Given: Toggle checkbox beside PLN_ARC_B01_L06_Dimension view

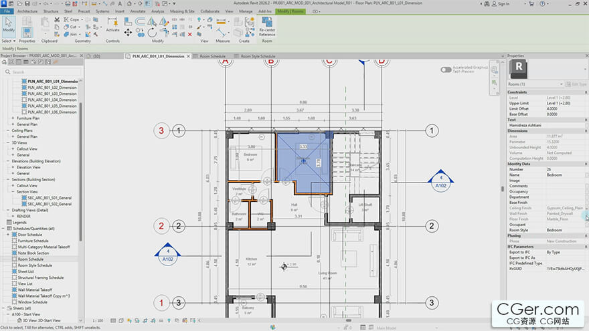Looking at the screenshot, I should pos(25,112).
